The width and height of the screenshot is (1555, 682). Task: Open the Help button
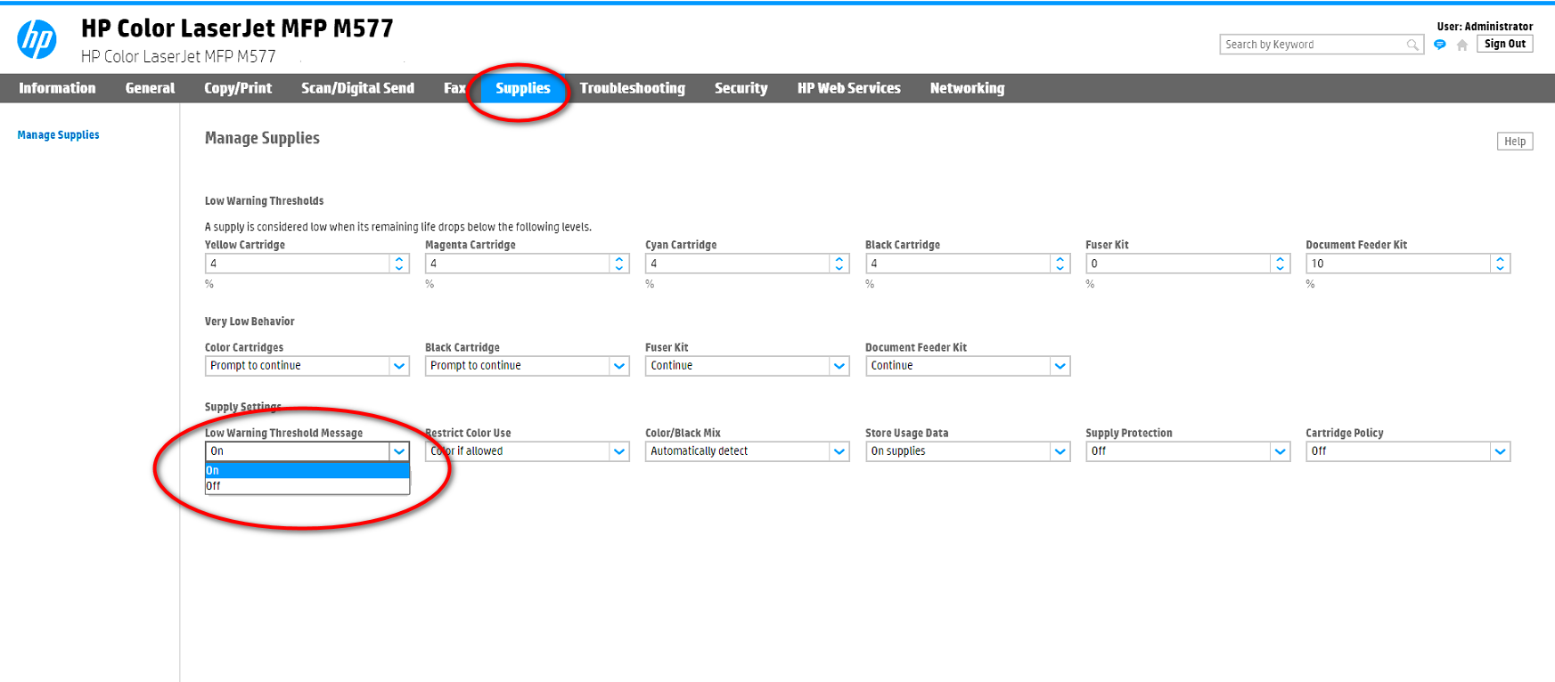(1515, 141)
